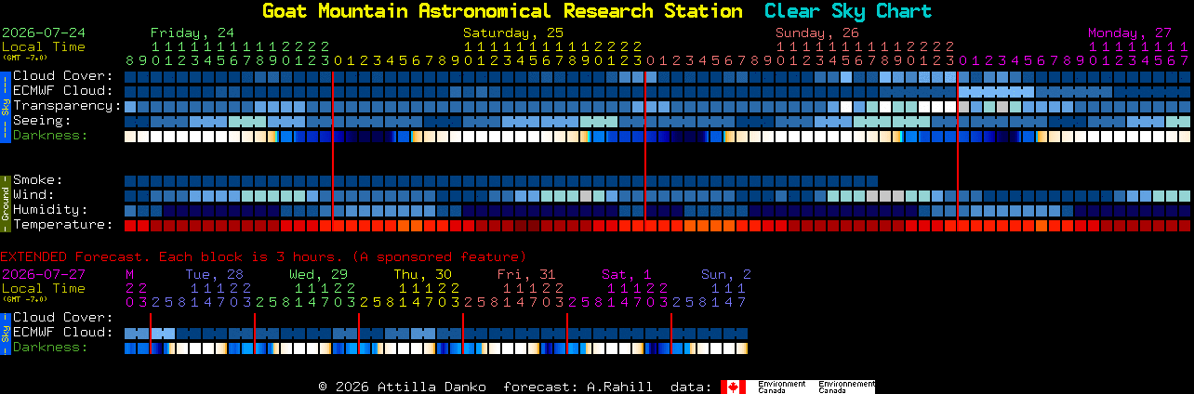The height and width of the screenshot is (394, 1194).
Task: Click the first Smoke row block
Action: pyautogui.click(x=130, y=180)
